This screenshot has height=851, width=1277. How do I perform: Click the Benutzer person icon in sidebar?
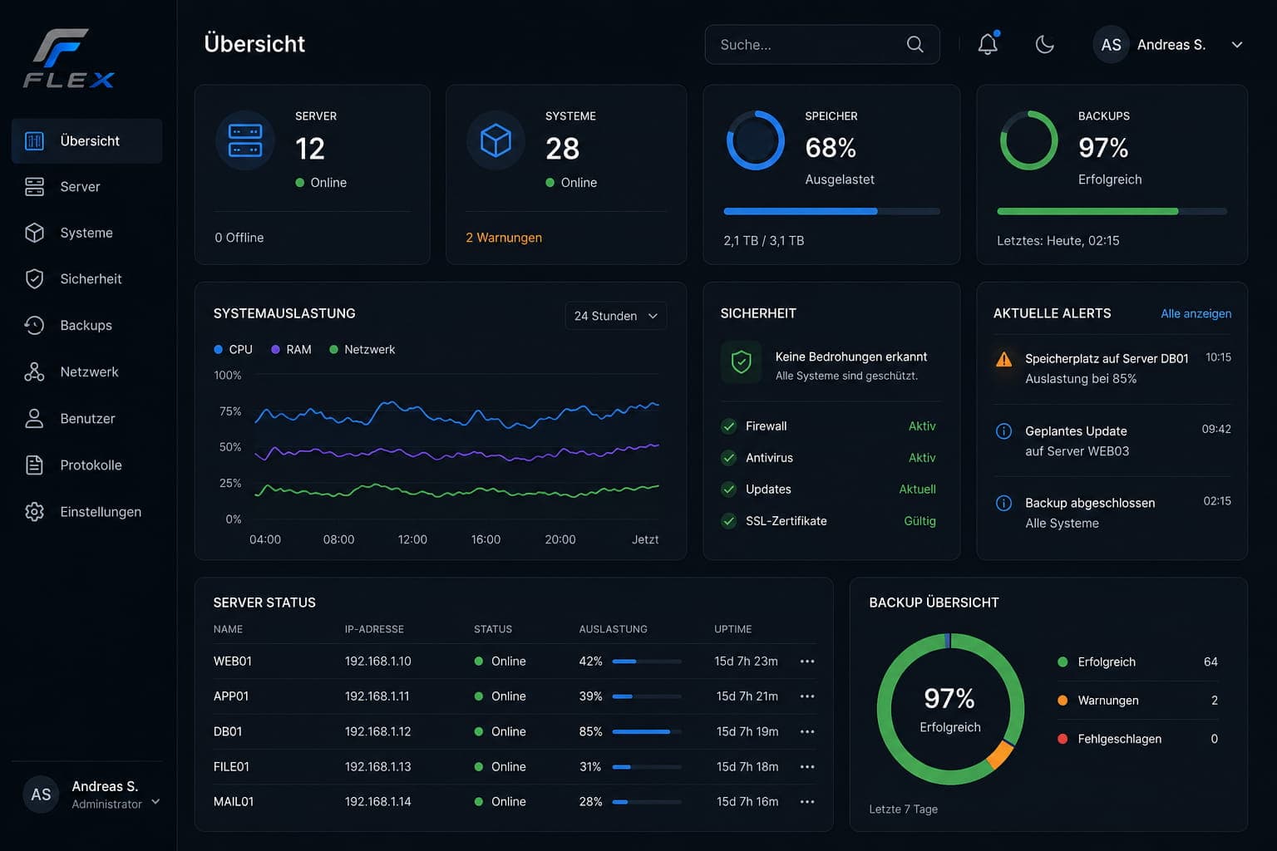[x=34, y=418]
